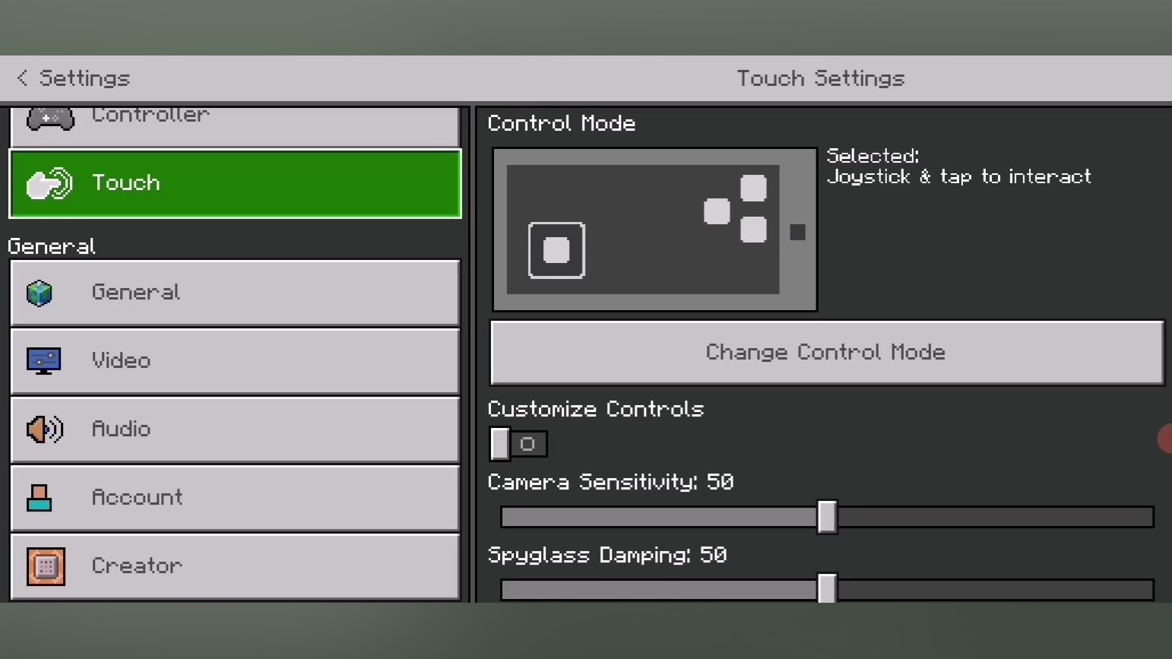Click the Change Control Mode button
The width and height of the screenshot is (1172, 659).
(x=827, y=353)
